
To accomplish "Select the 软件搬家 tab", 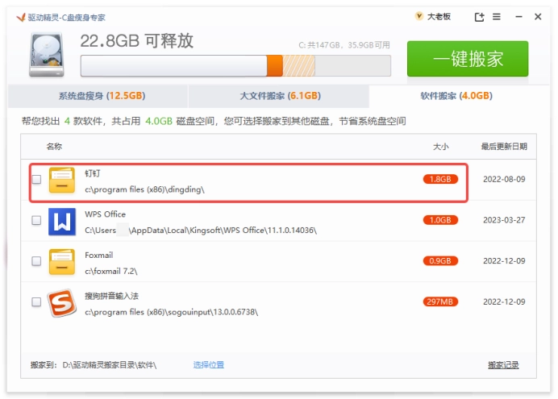I will (456, 96).
